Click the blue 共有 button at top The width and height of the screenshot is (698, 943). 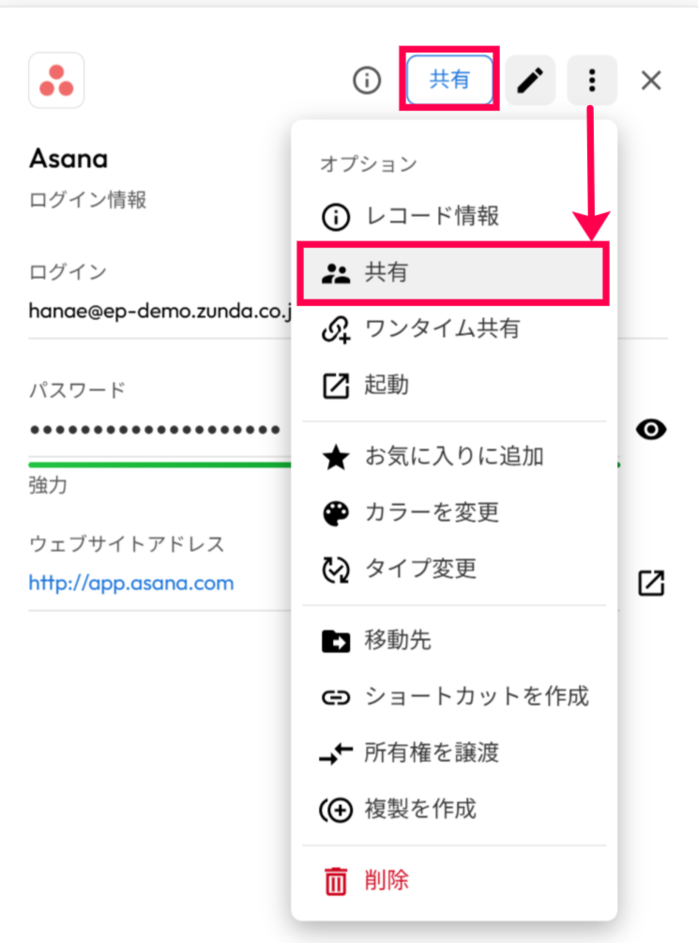(x=449, y=81)
